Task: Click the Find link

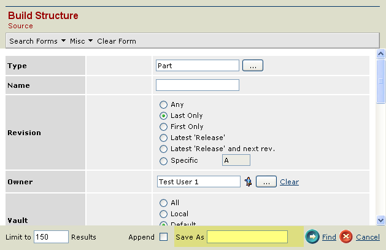Action: point(329,237)
